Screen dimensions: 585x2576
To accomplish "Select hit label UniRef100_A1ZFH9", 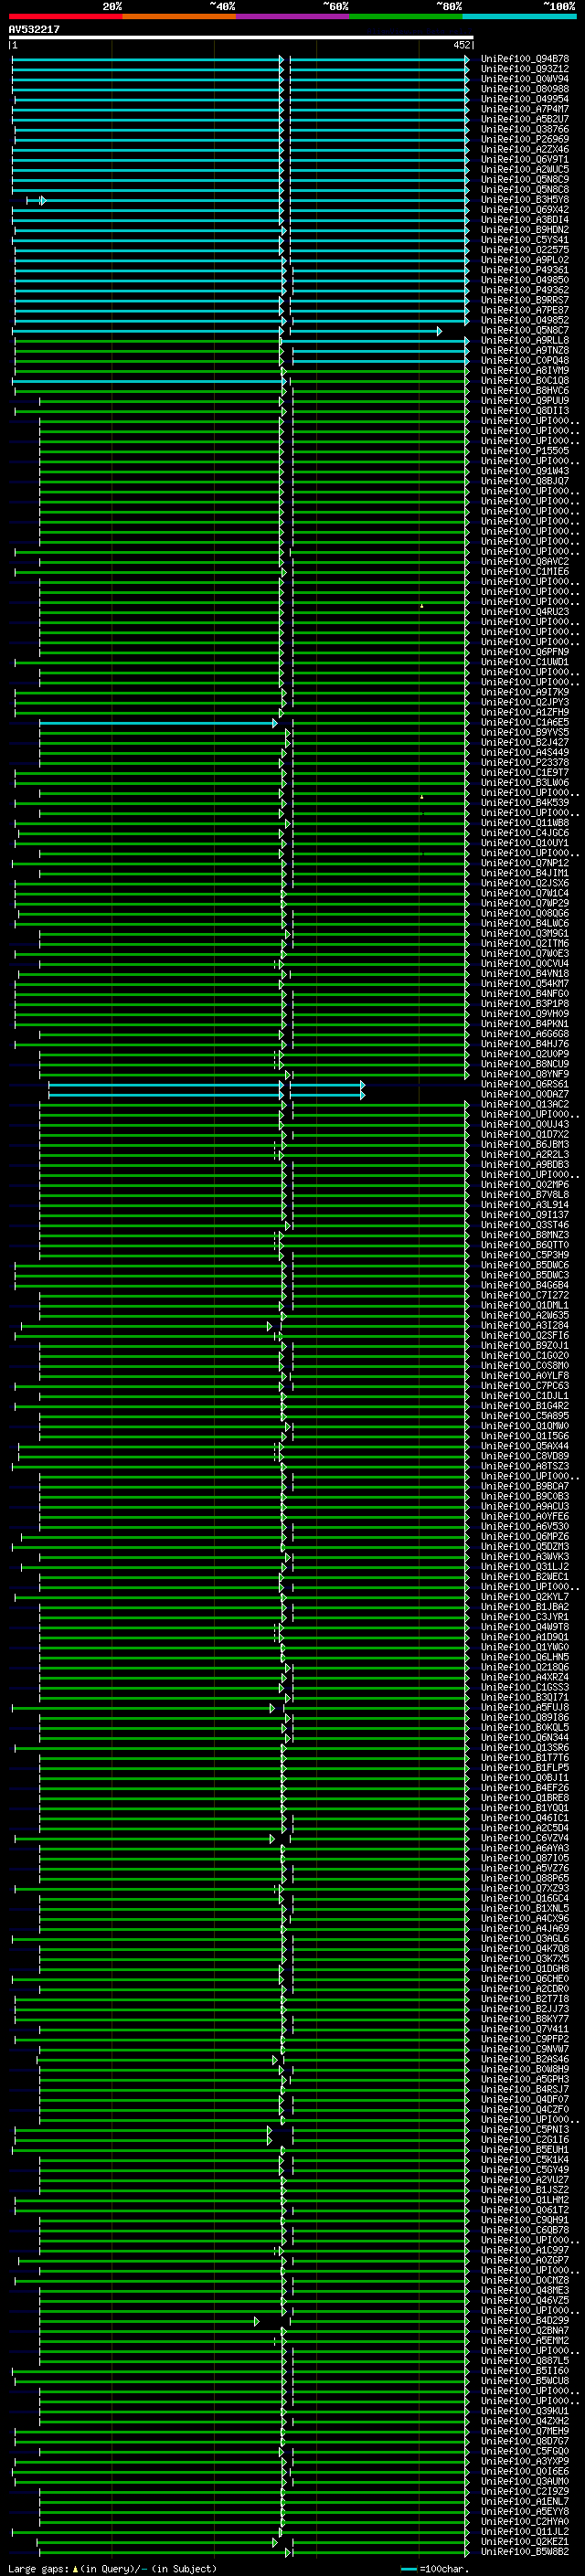I will tap(525, 712).
